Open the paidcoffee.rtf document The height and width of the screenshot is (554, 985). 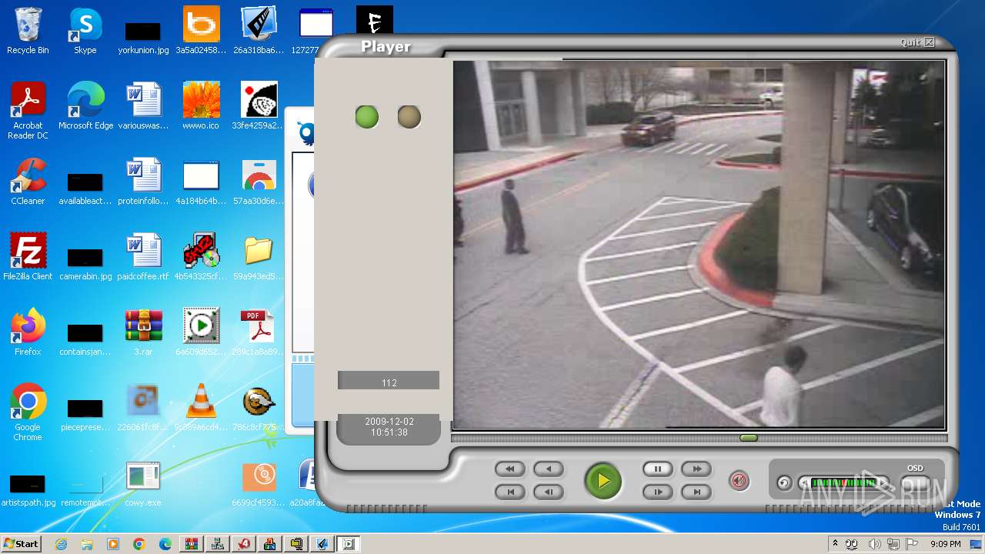tap(143, 257)
